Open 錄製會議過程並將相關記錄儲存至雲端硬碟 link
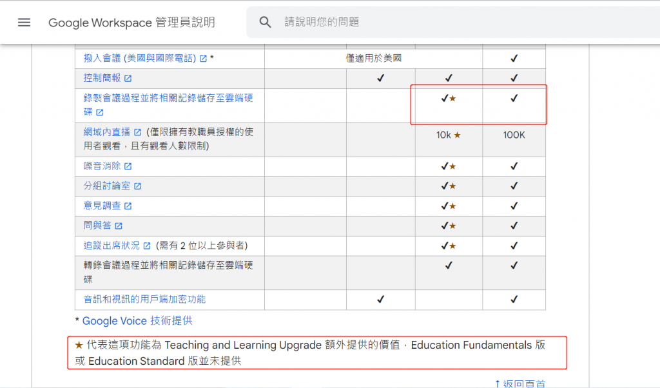Image resolution: width=660 pixels, height=388 pixels. click(168, 105)
